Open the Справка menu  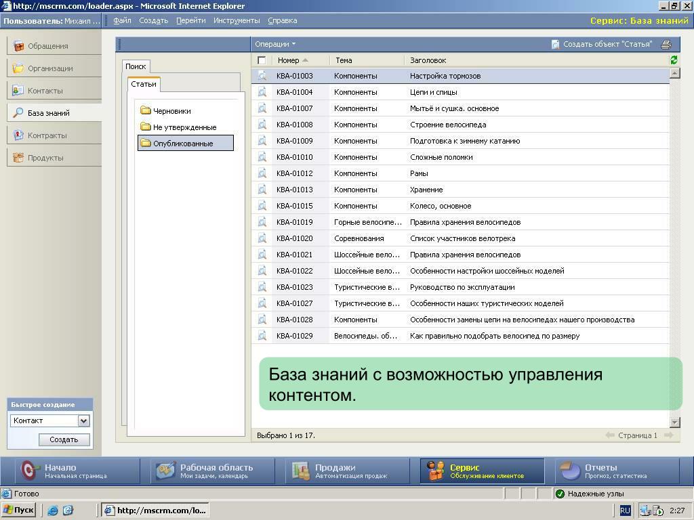(283, 20)
